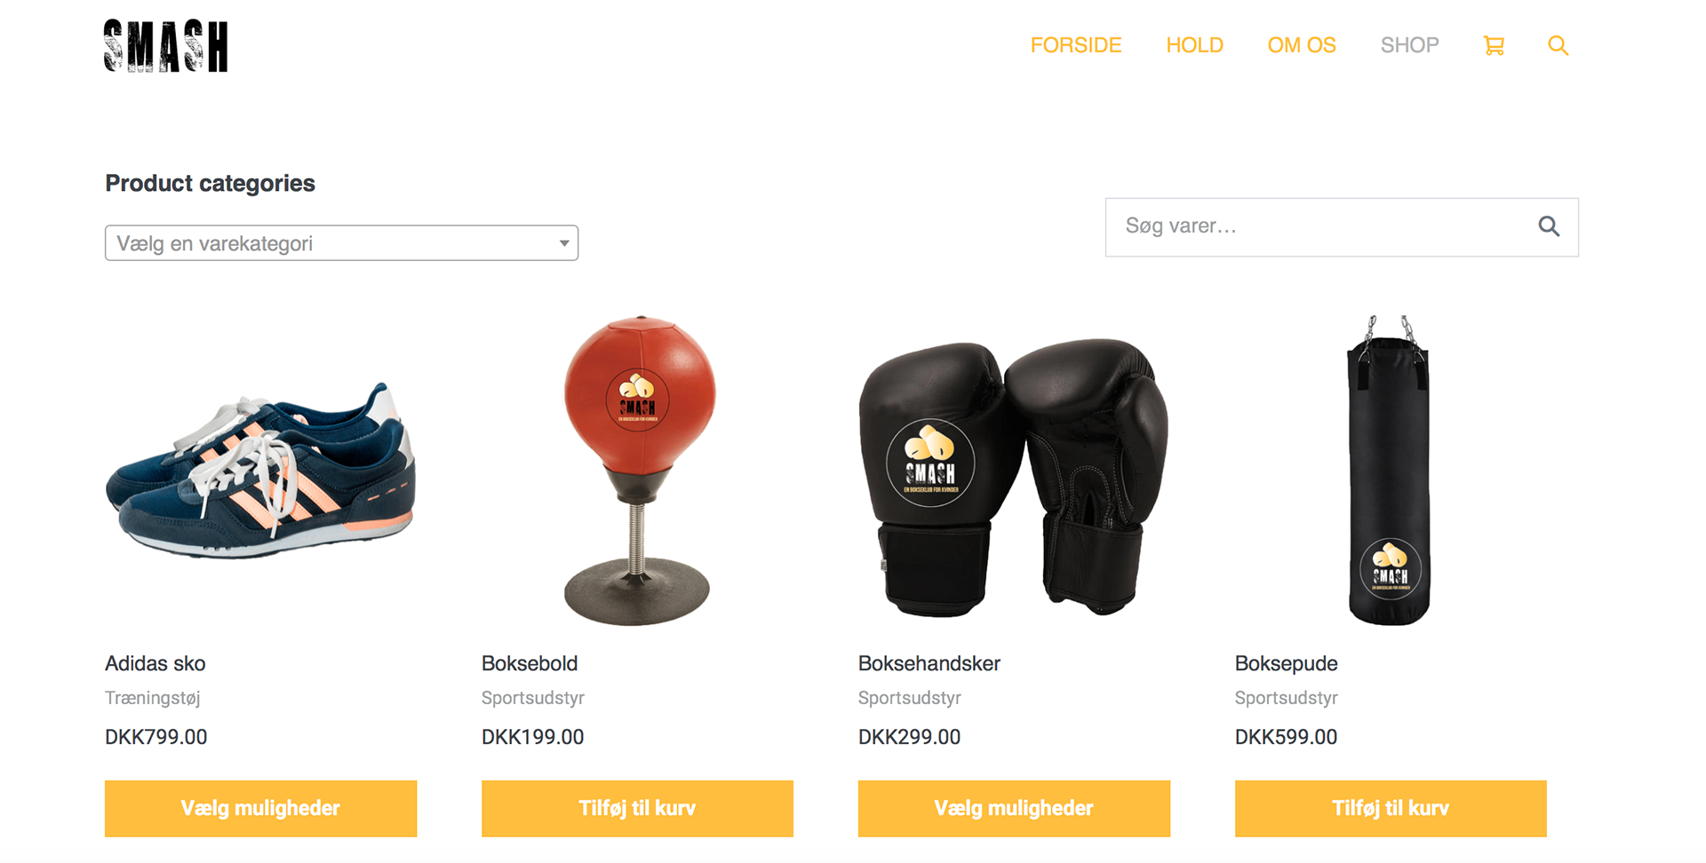Open the red Boksebold product image
The image size is (1706, 863).
[x=638, y=471]
